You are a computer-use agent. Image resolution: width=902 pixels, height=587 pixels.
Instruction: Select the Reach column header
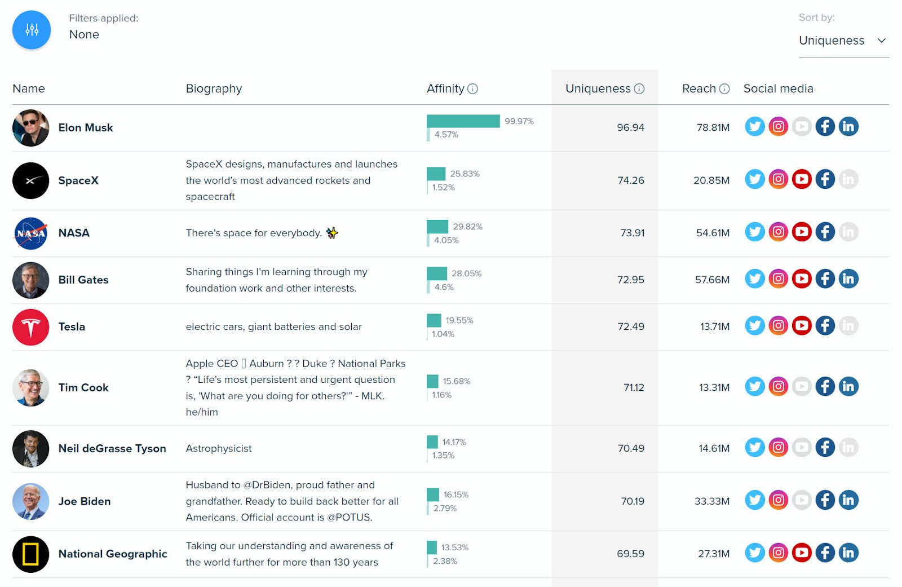click(699, 89)
